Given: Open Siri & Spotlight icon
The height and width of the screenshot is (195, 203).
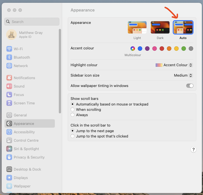Looking at the screenshot, I should click(9, 149).
